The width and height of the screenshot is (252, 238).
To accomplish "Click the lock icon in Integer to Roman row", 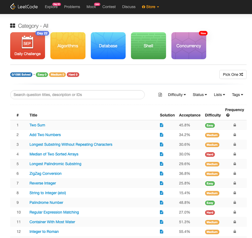I will click(235, 231).
